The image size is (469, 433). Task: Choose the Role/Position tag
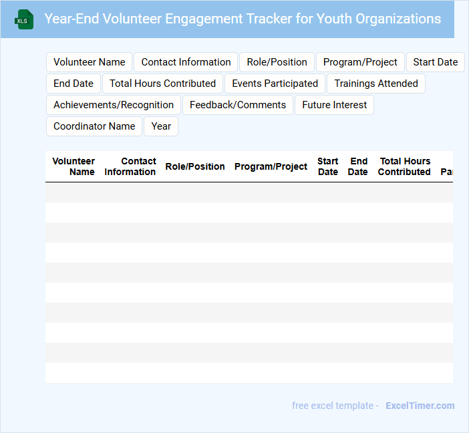coord(277,62)
